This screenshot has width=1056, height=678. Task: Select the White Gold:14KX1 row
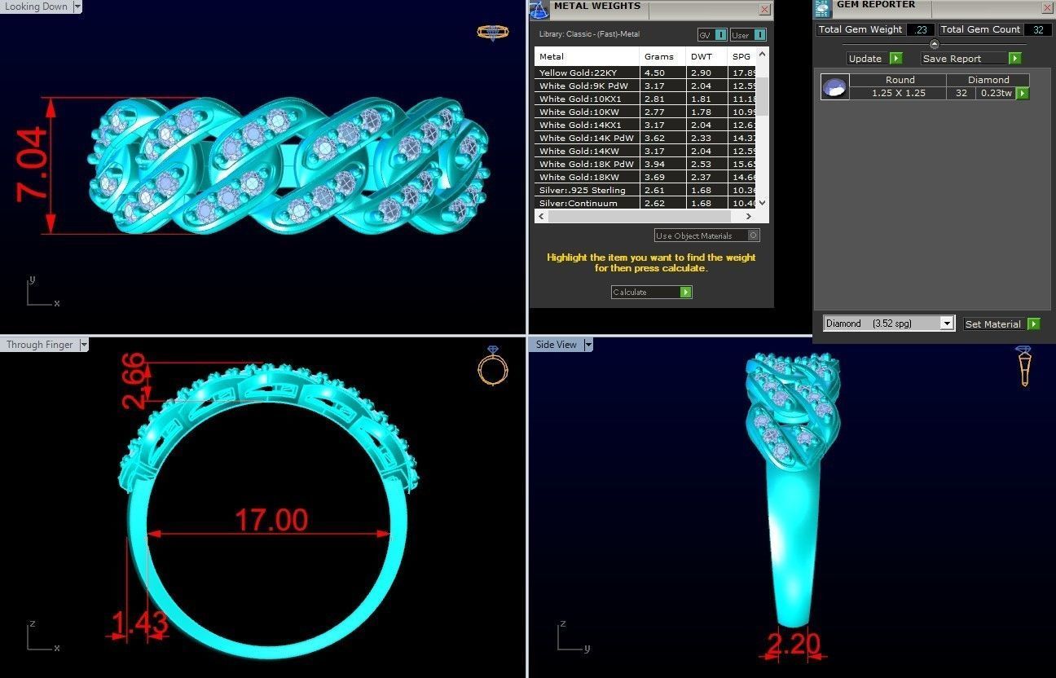pyautogui.click(x=646, y=125)
